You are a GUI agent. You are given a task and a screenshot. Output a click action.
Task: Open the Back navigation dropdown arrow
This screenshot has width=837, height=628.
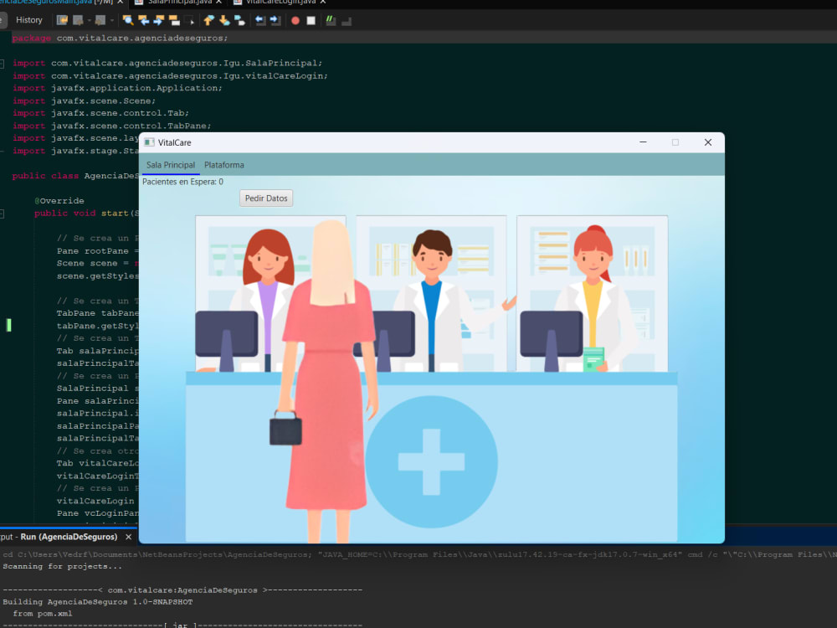pyautogui.click(x=89, y=19)
